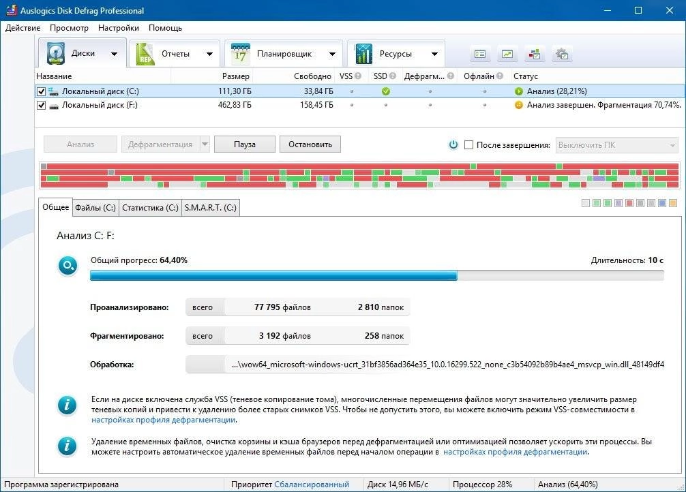Click the info icon beside the VSS notice
Screen dimensions: 686x492
pyautogui.click(x=67, y=405)
